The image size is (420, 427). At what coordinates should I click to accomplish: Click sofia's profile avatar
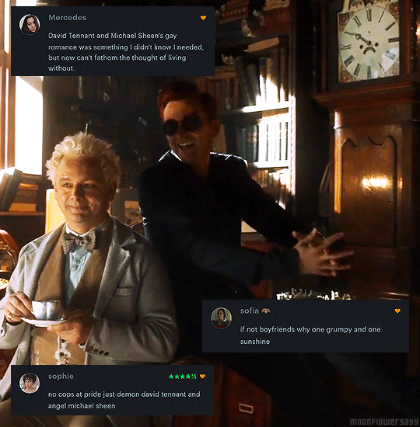click(x=221, y=318)
